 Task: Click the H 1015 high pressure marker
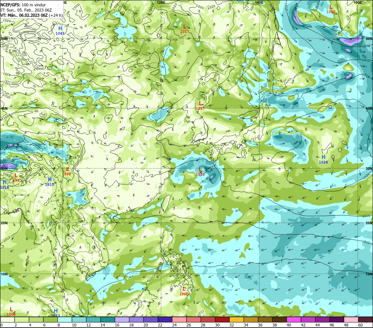50,182
